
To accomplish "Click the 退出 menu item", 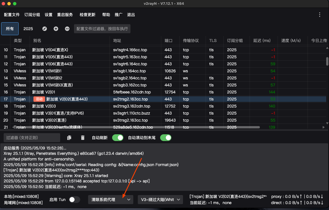I will click(131, 15).
